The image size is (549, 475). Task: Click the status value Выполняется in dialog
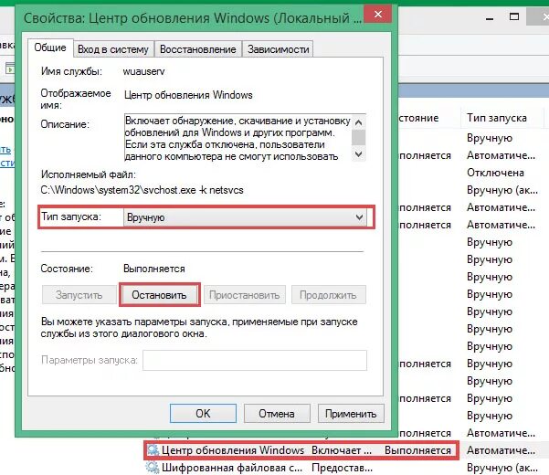point(154,269)
